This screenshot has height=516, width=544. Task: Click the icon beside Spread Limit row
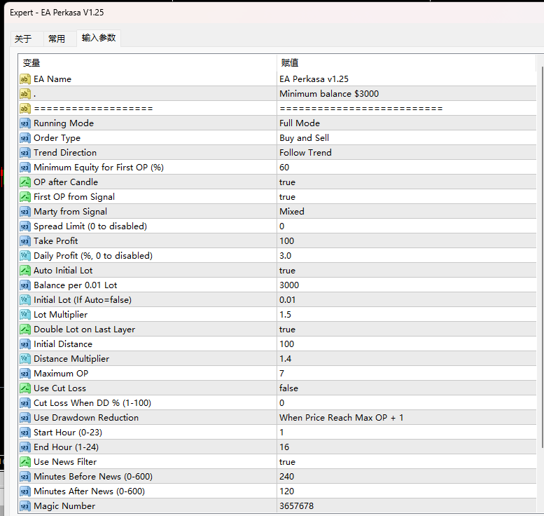[25, 226]
